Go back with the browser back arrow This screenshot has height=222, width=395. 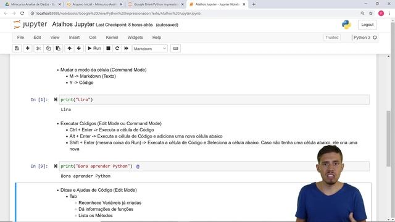[x=6, y=14]
